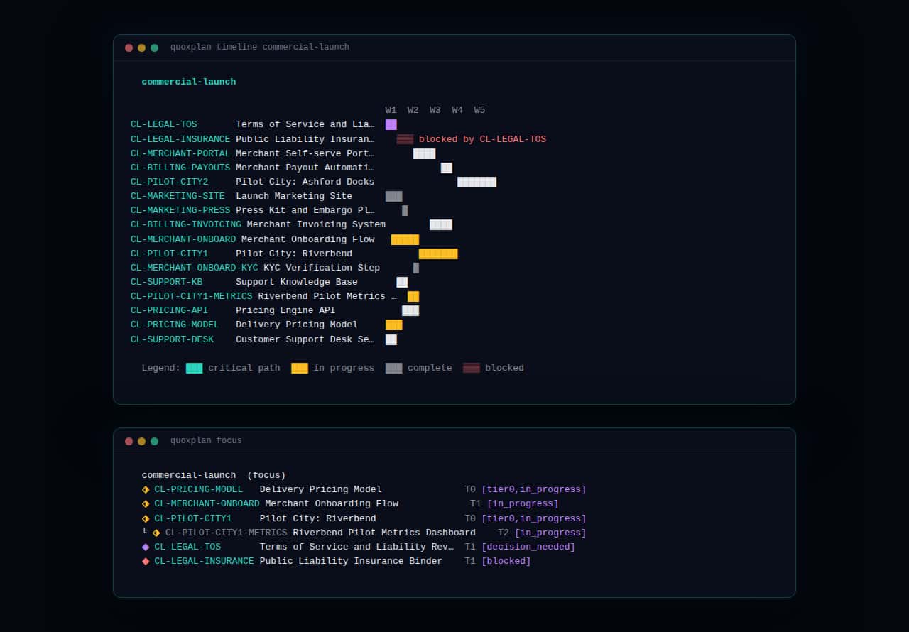Click the yellow timeline bar for CL-PILOT-CITY1
This screenshot has height=632, width=909.
(438, 254)
